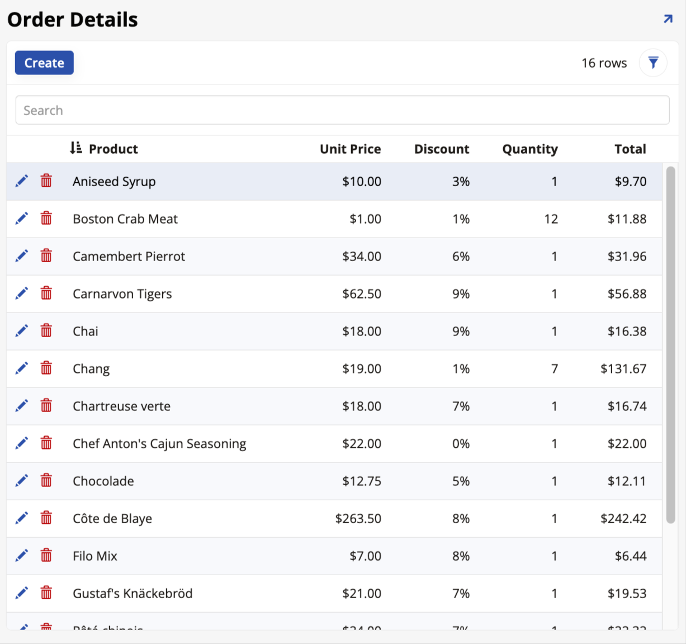This screenshot has height=644, width=686.
Task: Click the Quantity column header
Action: pos(529,149)
